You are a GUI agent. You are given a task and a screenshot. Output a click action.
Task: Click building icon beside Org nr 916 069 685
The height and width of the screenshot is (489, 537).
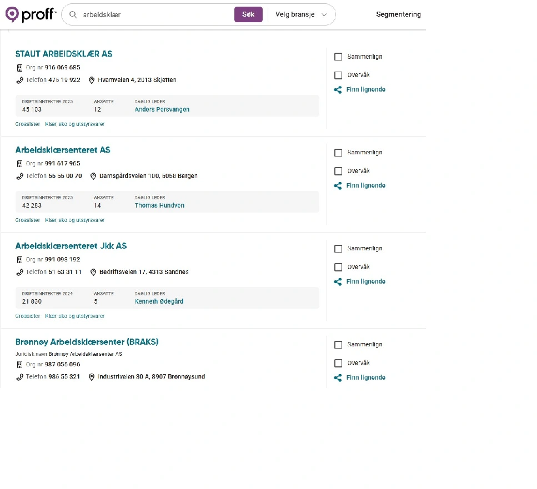[19, 68]
